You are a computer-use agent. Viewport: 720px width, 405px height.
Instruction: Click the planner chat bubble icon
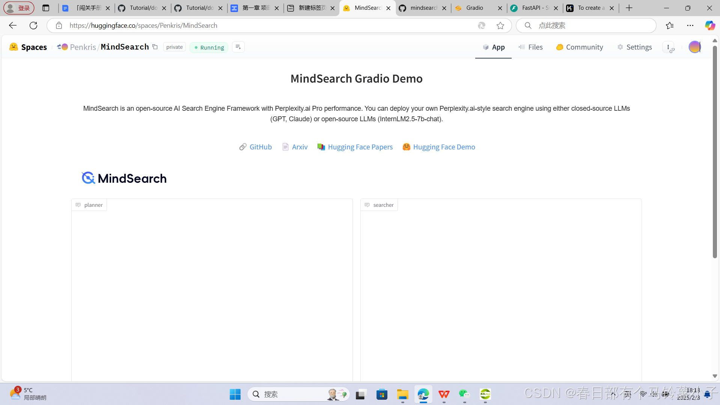tap(78, 205)
